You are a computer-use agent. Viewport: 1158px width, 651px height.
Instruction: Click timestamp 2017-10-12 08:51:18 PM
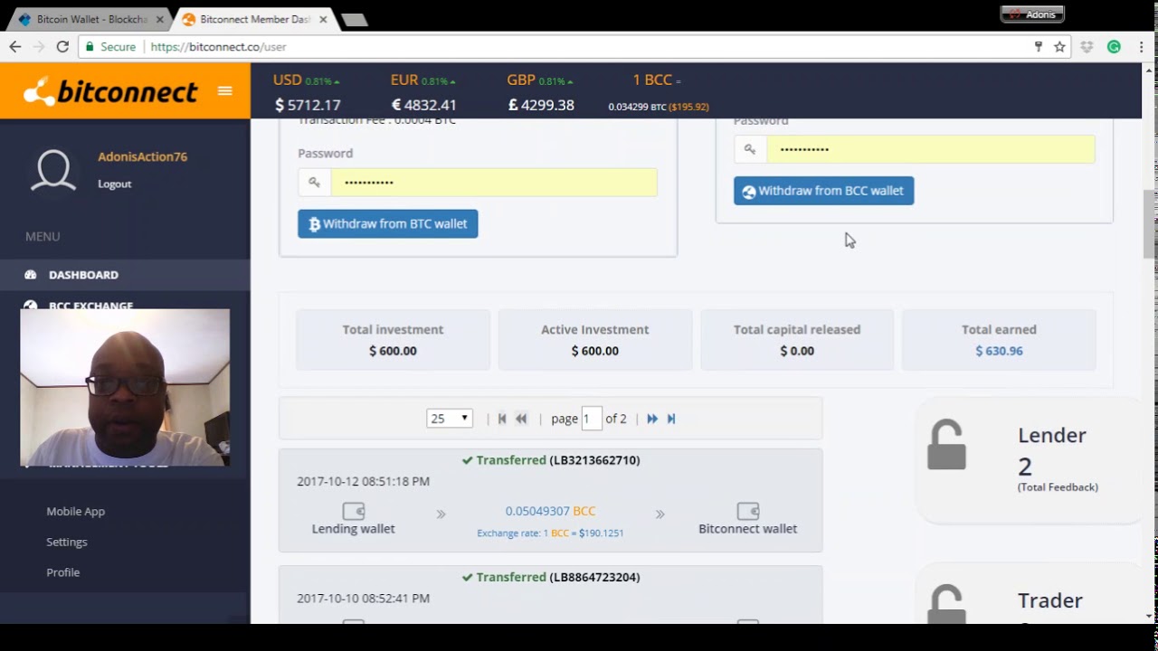point(364,481)
